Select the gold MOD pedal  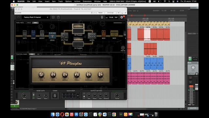[x=114, y=33]
